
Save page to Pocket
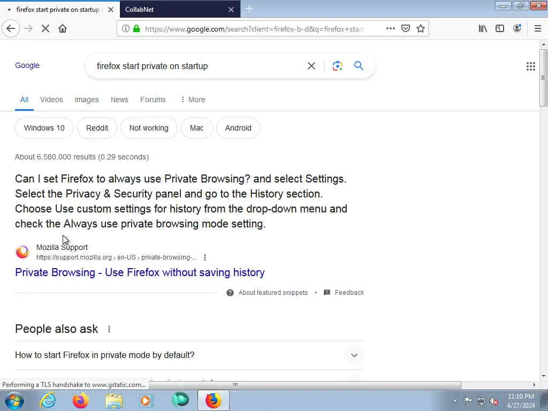point(406,29)
